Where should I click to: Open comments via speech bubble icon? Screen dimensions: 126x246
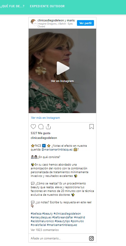(x=41, y=127)
